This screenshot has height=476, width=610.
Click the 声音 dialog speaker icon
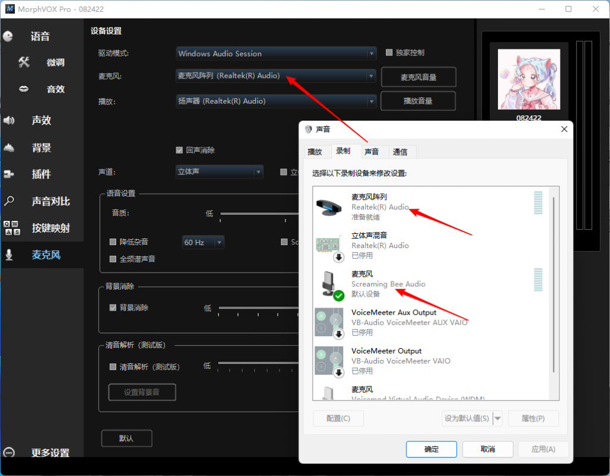(308, 129)
